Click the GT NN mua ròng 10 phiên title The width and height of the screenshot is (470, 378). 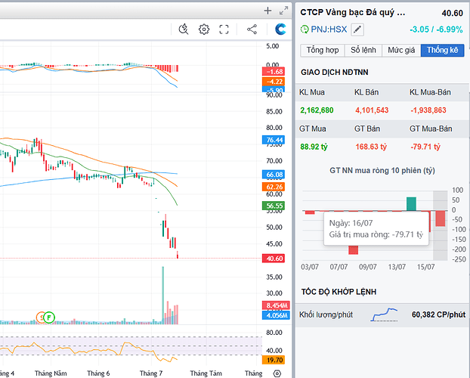(x=382, y=171)
